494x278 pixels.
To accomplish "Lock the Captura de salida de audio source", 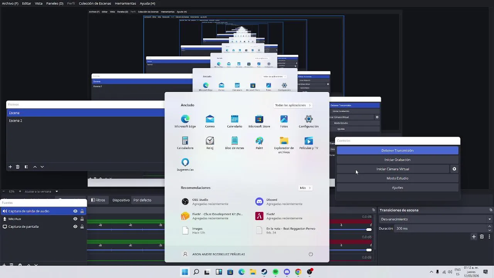I will coord(82,211).
